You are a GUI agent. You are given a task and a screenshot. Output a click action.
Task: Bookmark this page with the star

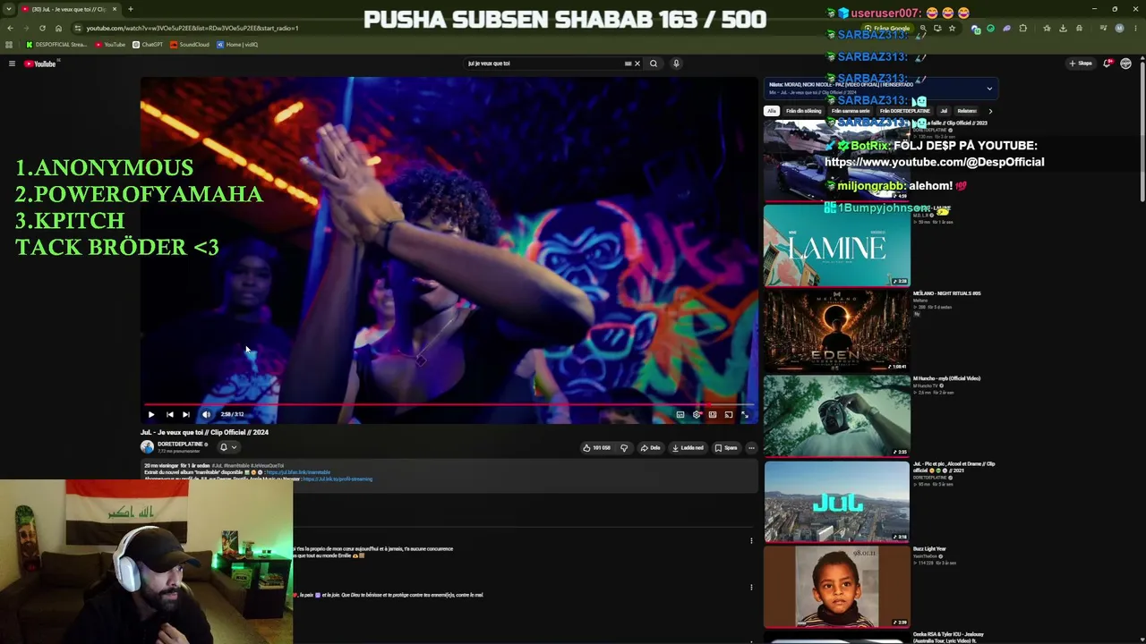[952, 28]
